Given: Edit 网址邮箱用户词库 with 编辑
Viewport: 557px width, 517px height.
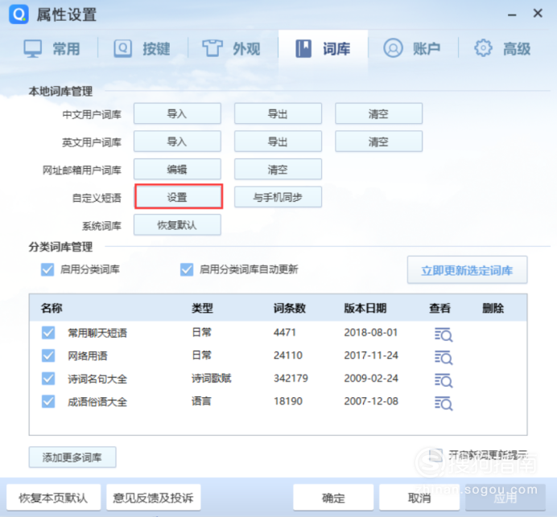Looking at the screenshot, I should pos(177,170).
